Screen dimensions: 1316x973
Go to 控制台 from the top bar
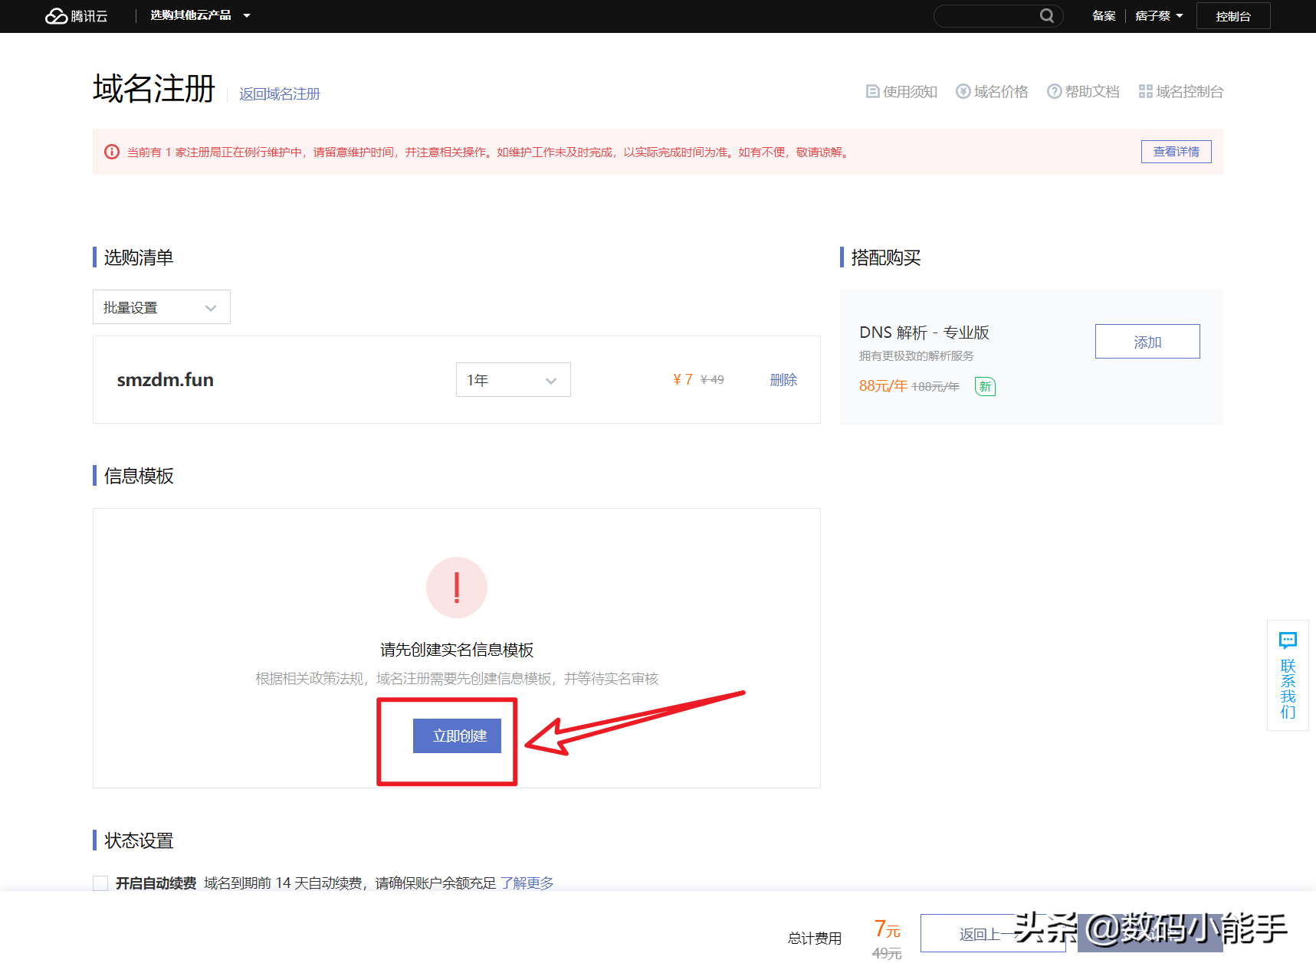pyautogui.click(x=1232, y=15)
